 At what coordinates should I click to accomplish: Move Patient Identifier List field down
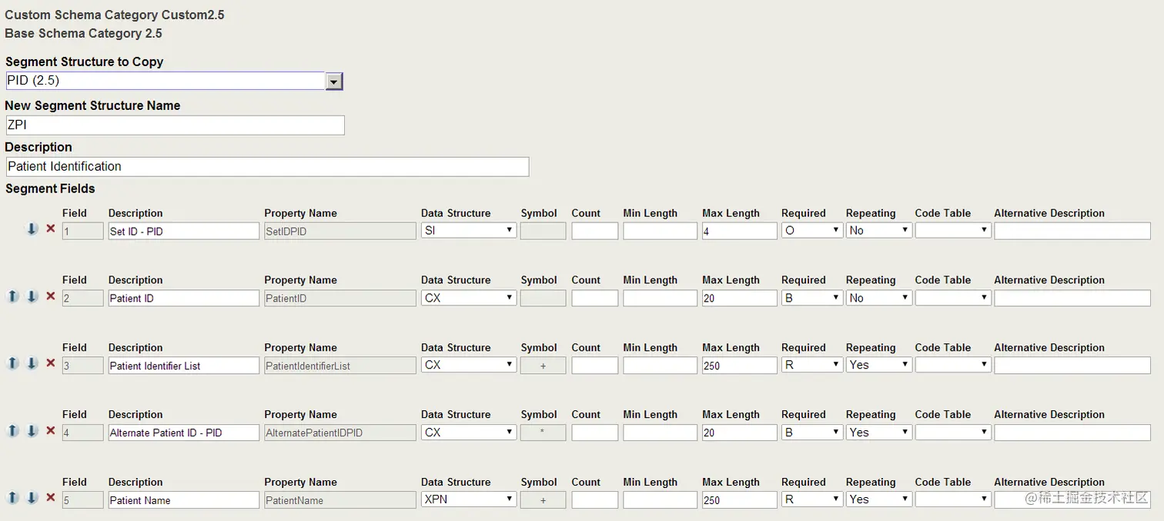coord(32,363)
